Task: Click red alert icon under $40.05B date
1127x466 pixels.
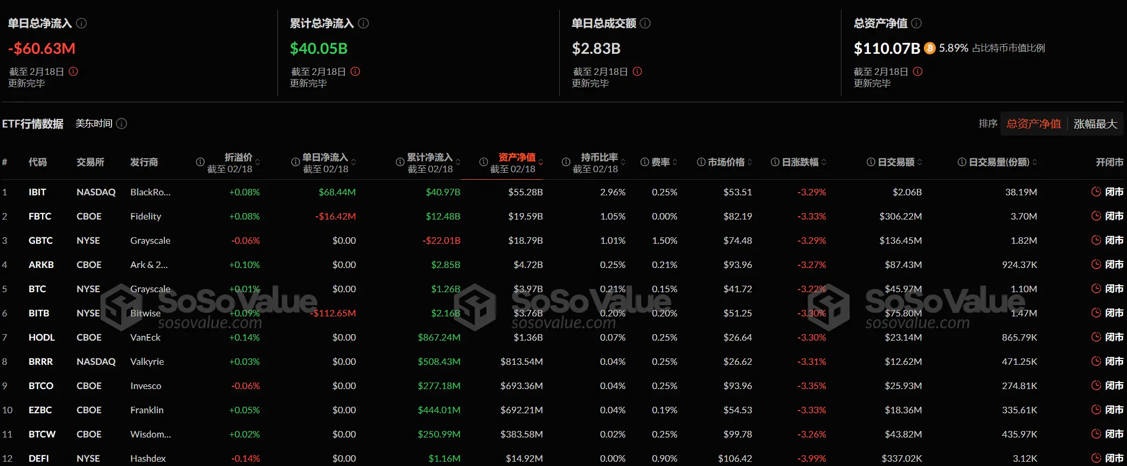Action: click(356, 72)
